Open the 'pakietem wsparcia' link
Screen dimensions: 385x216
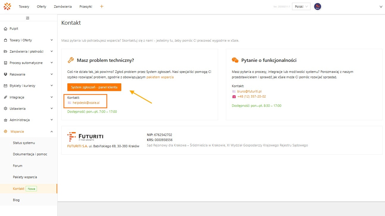[x=160, y=77]
